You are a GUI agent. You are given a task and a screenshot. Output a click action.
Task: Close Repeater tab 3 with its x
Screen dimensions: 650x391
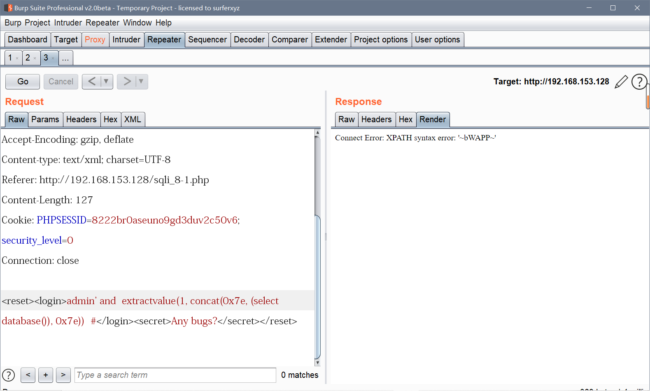53,58
